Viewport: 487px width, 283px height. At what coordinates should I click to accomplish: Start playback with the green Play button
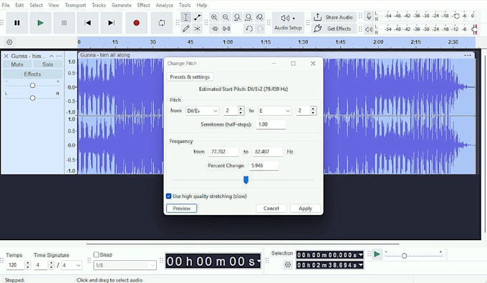[x=40, y=23]
